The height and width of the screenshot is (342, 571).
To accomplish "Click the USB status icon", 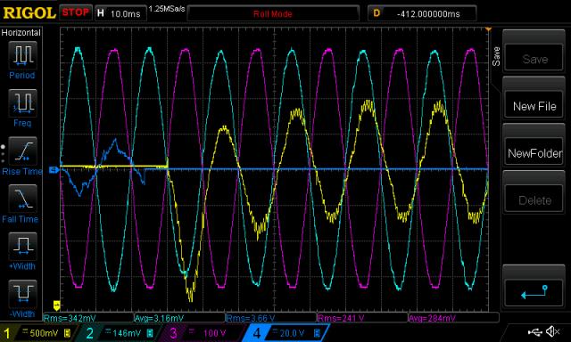I will (534, 331).
